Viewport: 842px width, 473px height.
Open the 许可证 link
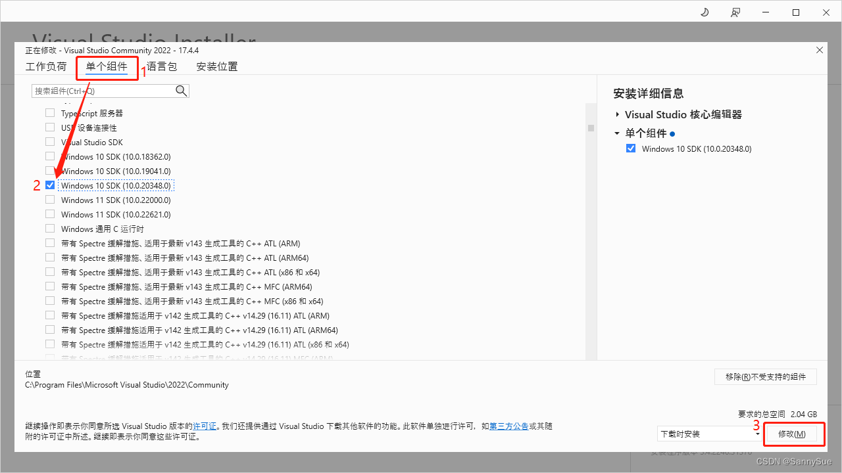click(205, 426)
